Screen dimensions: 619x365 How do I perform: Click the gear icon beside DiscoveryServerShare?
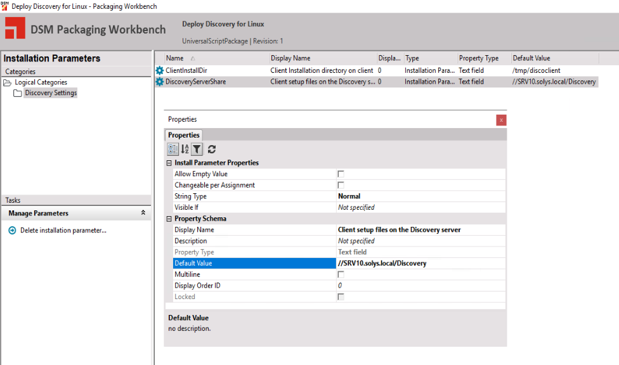160,82
